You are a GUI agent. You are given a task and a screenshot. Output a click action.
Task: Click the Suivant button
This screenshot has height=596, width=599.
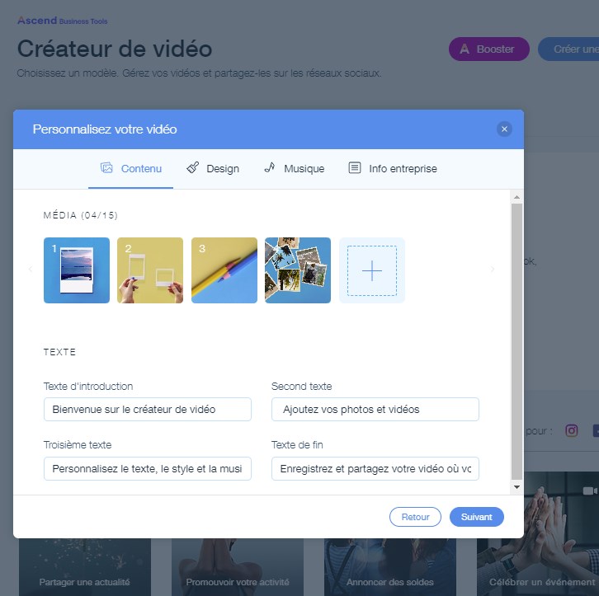pos(476,517)
